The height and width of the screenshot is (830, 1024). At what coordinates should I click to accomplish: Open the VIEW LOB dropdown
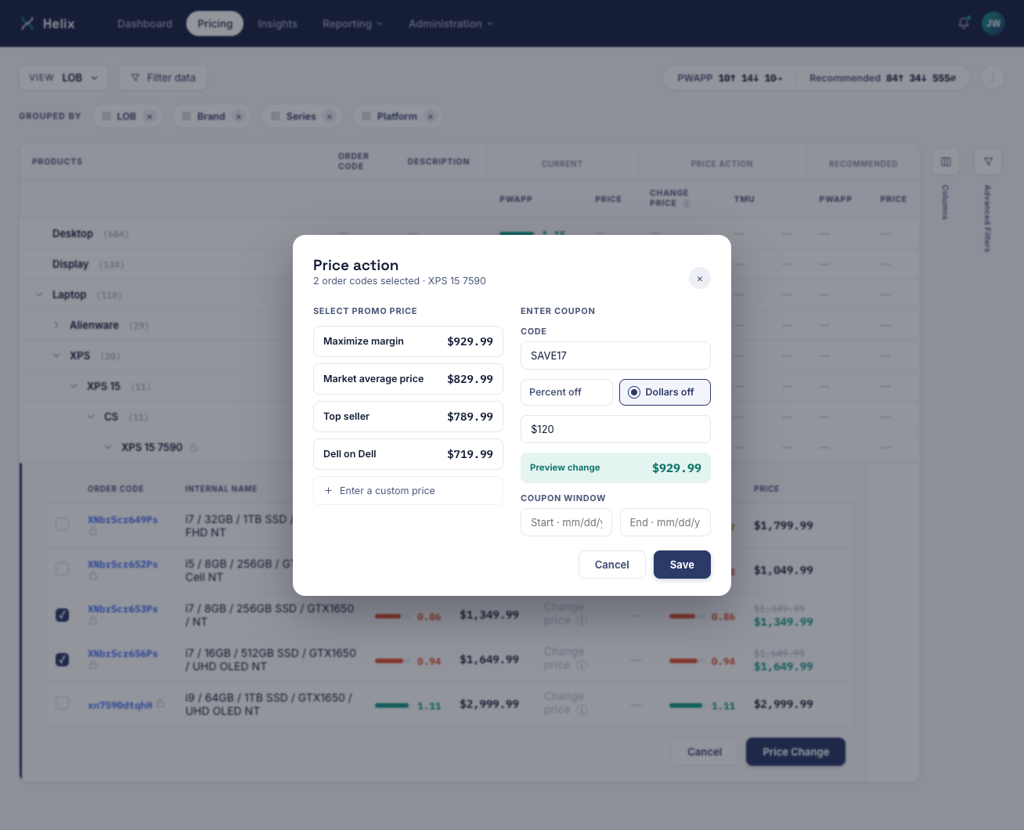pos(63,78)
